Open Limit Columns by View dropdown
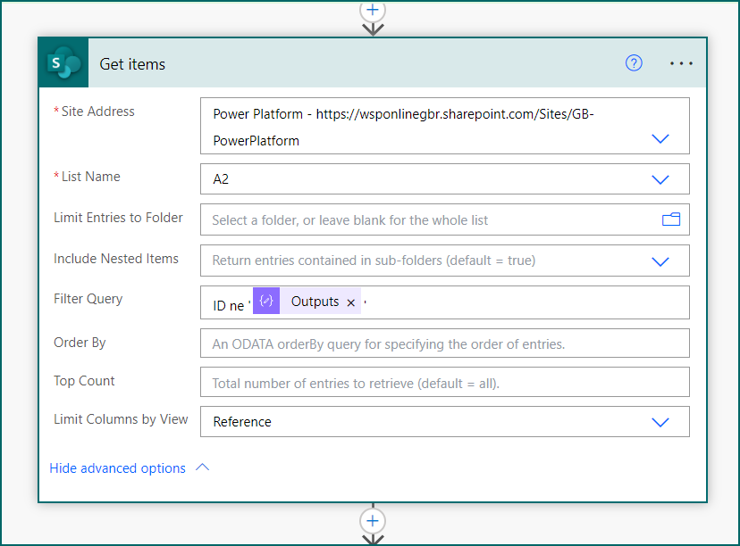 [660, 422]
